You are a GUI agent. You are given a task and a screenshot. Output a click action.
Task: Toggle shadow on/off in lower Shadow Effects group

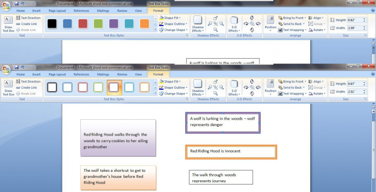pyautogui.click(x=216, y=88)
